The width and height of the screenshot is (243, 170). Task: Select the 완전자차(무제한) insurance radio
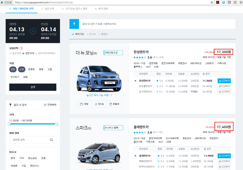[x=36, y=53]
